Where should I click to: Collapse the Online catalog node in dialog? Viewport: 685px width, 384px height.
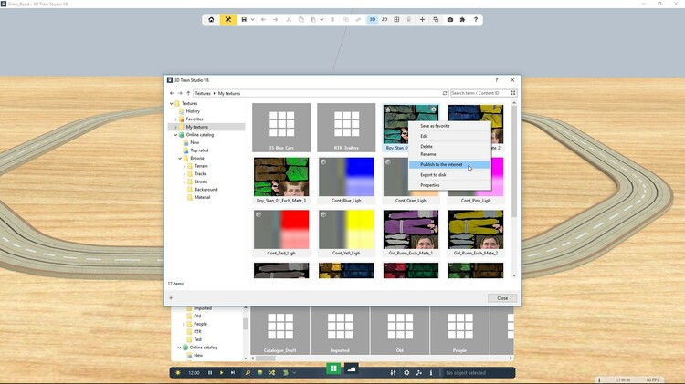175,135
